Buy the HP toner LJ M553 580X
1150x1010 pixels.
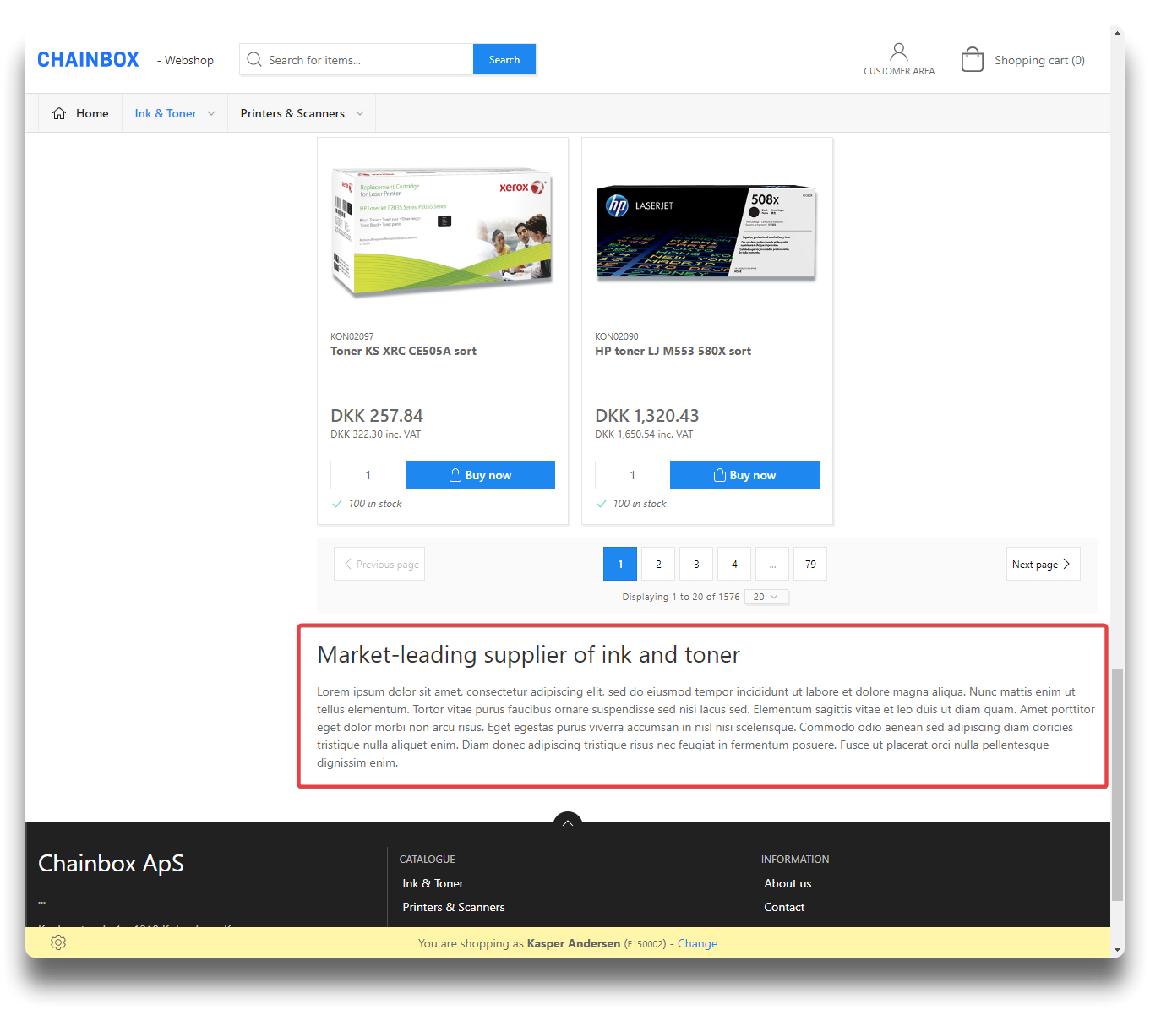point(744,475)
